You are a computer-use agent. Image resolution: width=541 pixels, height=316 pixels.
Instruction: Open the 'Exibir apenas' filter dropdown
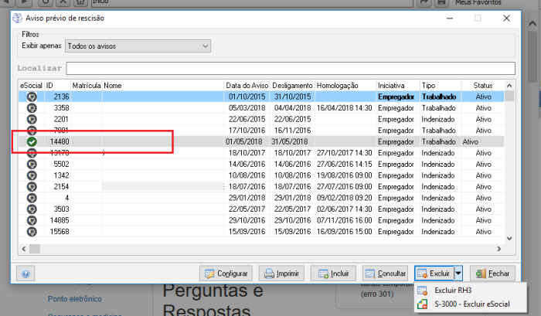[x=138, y=46]
